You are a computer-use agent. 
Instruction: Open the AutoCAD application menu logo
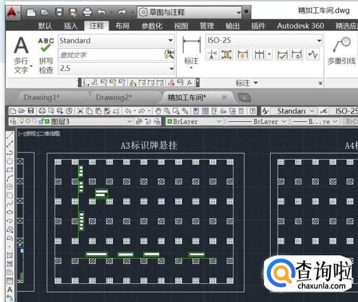pyautogui.click(x=12, y=12)
